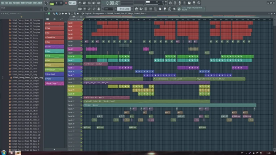The image size is (276, 155).
Task: Click the red Record button
Action: 66,3
